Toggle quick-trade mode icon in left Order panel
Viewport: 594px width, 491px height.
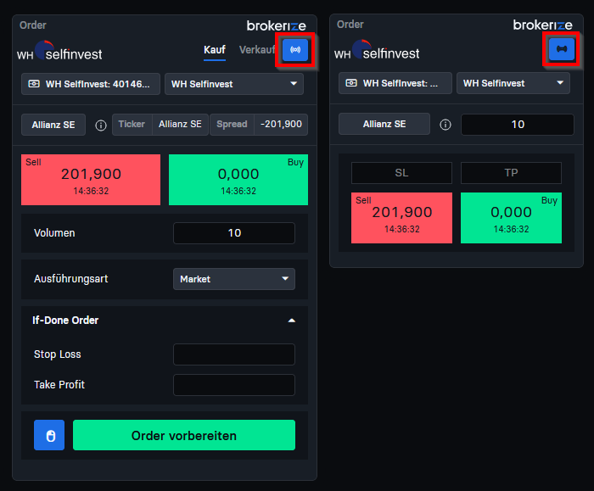pyautogui.click(x=295, y=50)
